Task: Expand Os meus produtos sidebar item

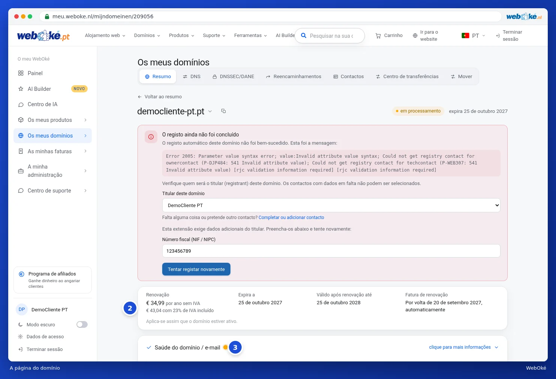Action: 52,120
